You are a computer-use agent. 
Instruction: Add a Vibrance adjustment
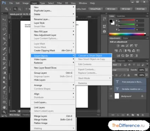click(x=136, y=46)
